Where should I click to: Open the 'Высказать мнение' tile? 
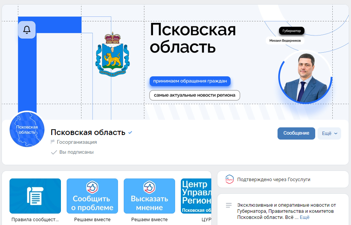pos(149,196)
